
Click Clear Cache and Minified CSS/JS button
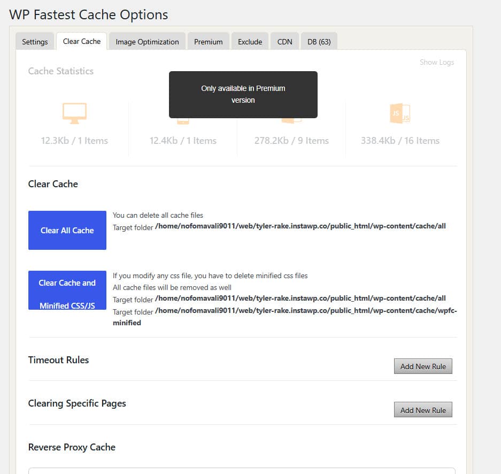pyautogui.click(x=67, y=290)
